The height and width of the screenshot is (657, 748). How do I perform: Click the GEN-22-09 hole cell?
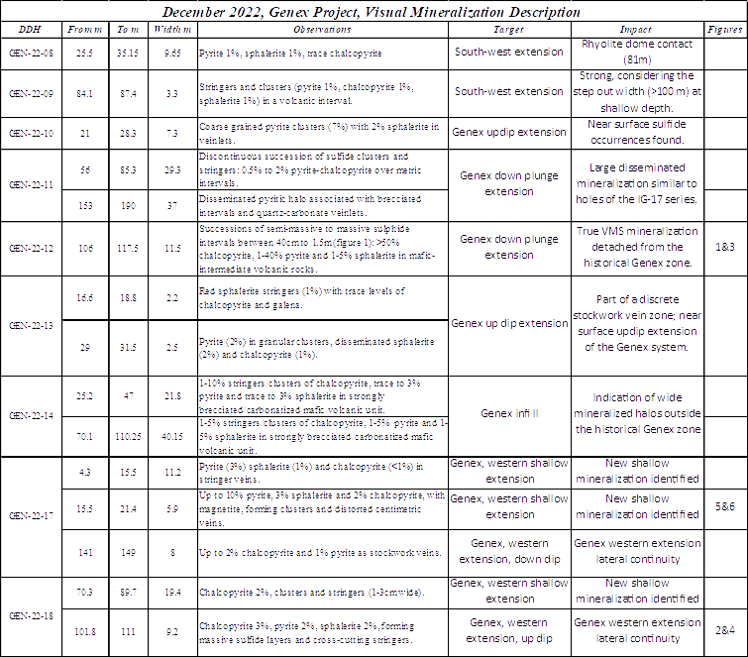pos(32,93)
